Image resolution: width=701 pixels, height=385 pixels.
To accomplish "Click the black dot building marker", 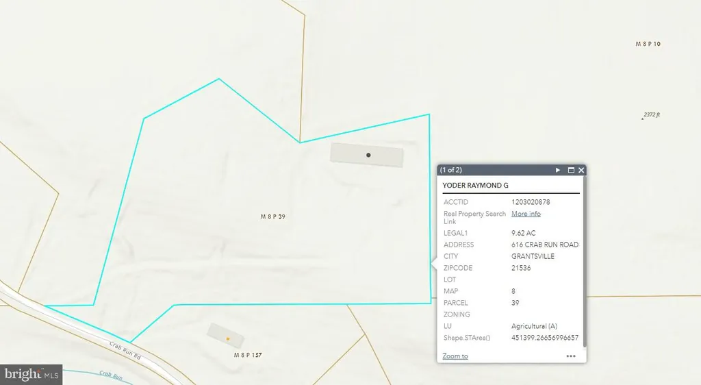I will point(368,156).
